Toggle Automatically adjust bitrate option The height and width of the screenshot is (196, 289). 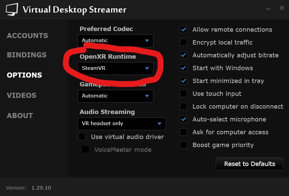click(183, 55)
